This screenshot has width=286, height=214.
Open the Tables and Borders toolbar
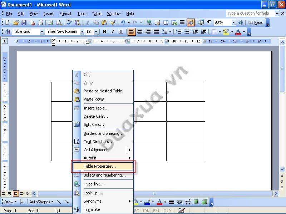[157, 22]
